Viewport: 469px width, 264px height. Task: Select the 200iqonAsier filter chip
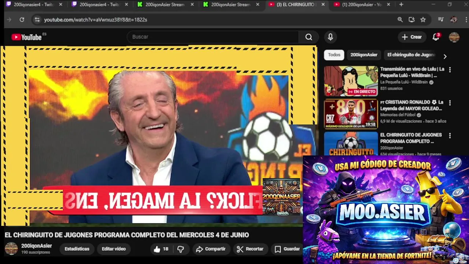point(364,55)
